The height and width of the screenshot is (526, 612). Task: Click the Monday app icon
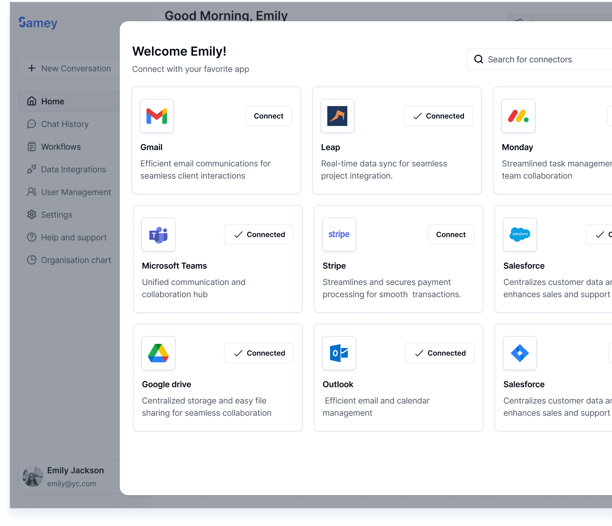pos(518,116)
